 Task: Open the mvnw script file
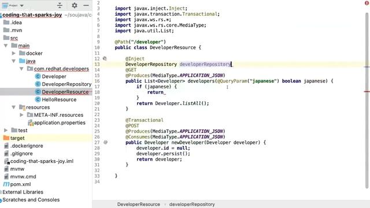point(17,169)
